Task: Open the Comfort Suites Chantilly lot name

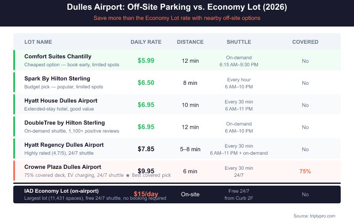Action: [x=58, y=57]
